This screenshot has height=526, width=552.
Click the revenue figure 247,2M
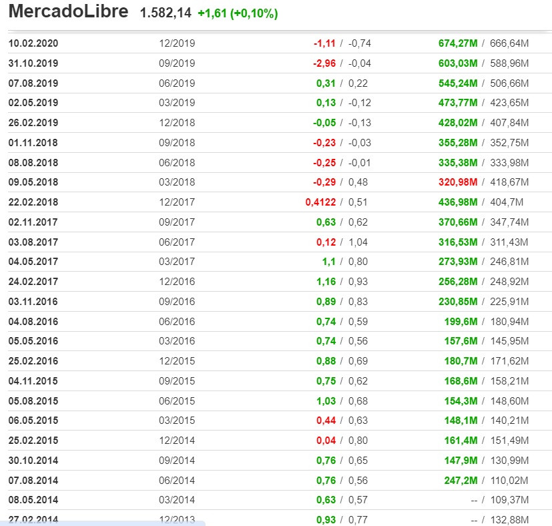tap(461, 481)
